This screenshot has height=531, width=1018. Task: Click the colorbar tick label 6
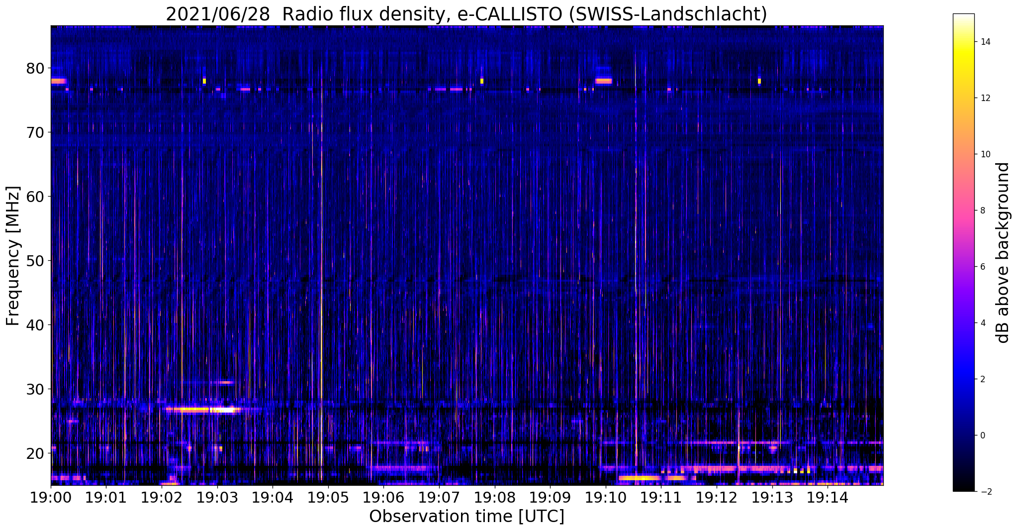coord(982,267)
